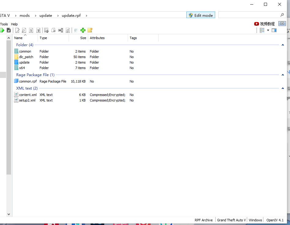Image resolution: width=290 pixels, height=225 pixels.
Task: Click the green play arrow toolbar icon
Action: pyautogui.click(x=2, y=30)
